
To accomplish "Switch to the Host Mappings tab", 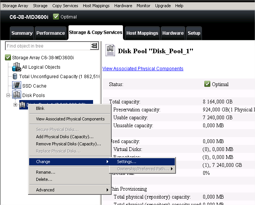I will [x=142, y=33].
